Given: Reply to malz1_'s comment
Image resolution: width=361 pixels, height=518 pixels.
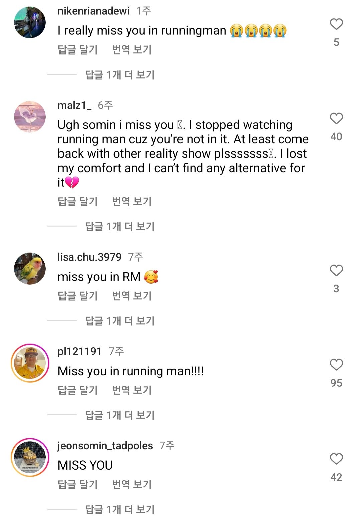Looking at the screenshot, I should pos(78,201).
